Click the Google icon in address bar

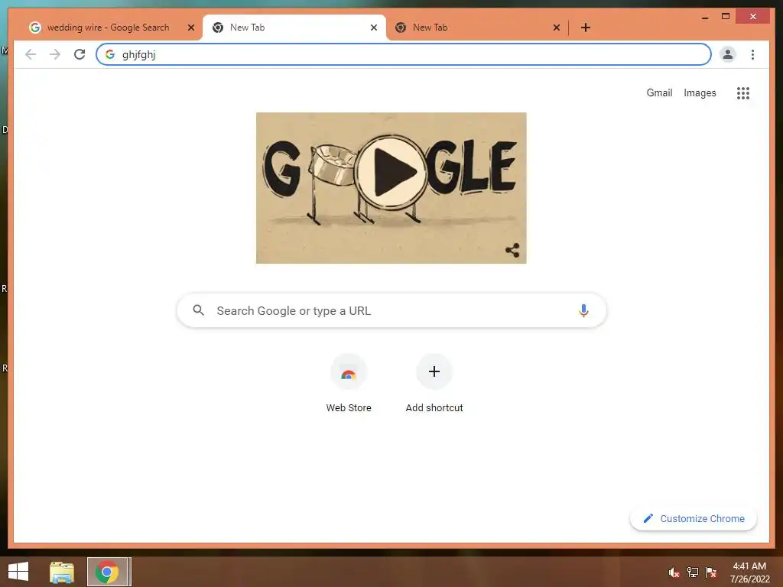[x=110, y=54]
